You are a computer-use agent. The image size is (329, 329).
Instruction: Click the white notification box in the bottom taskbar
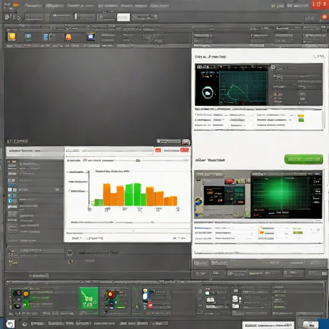tap(268, 325)
